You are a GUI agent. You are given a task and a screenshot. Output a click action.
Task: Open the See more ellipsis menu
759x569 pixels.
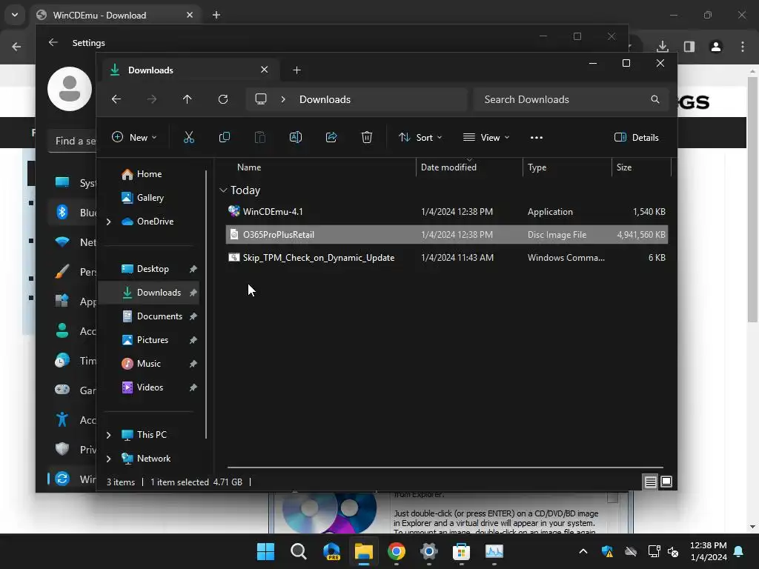click(x=537, y=137)
